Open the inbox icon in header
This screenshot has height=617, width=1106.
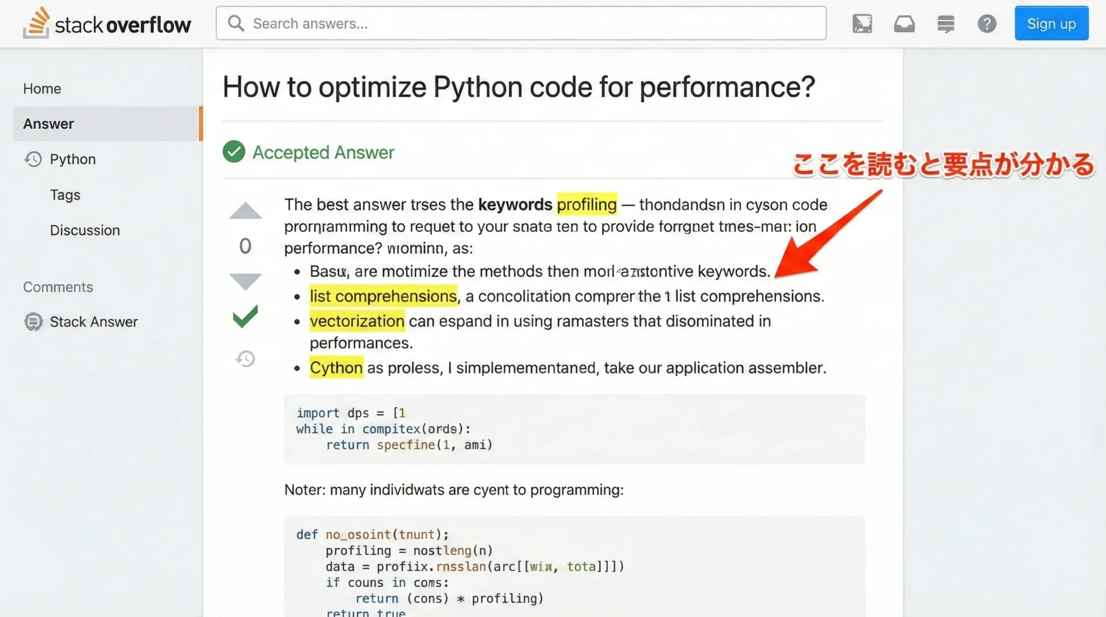[904, 24]
